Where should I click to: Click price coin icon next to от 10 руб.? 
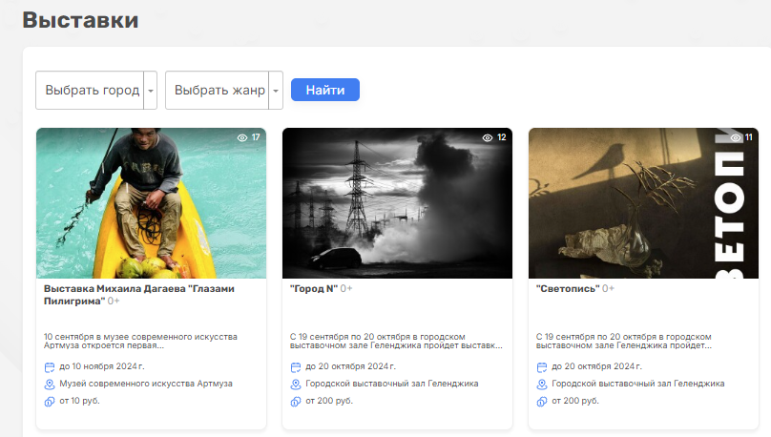tap(50, 401)
